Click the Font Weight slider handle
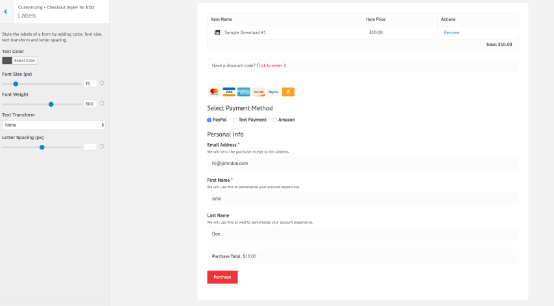Screen dimensions: 554x306 click(x=51, y=104)
